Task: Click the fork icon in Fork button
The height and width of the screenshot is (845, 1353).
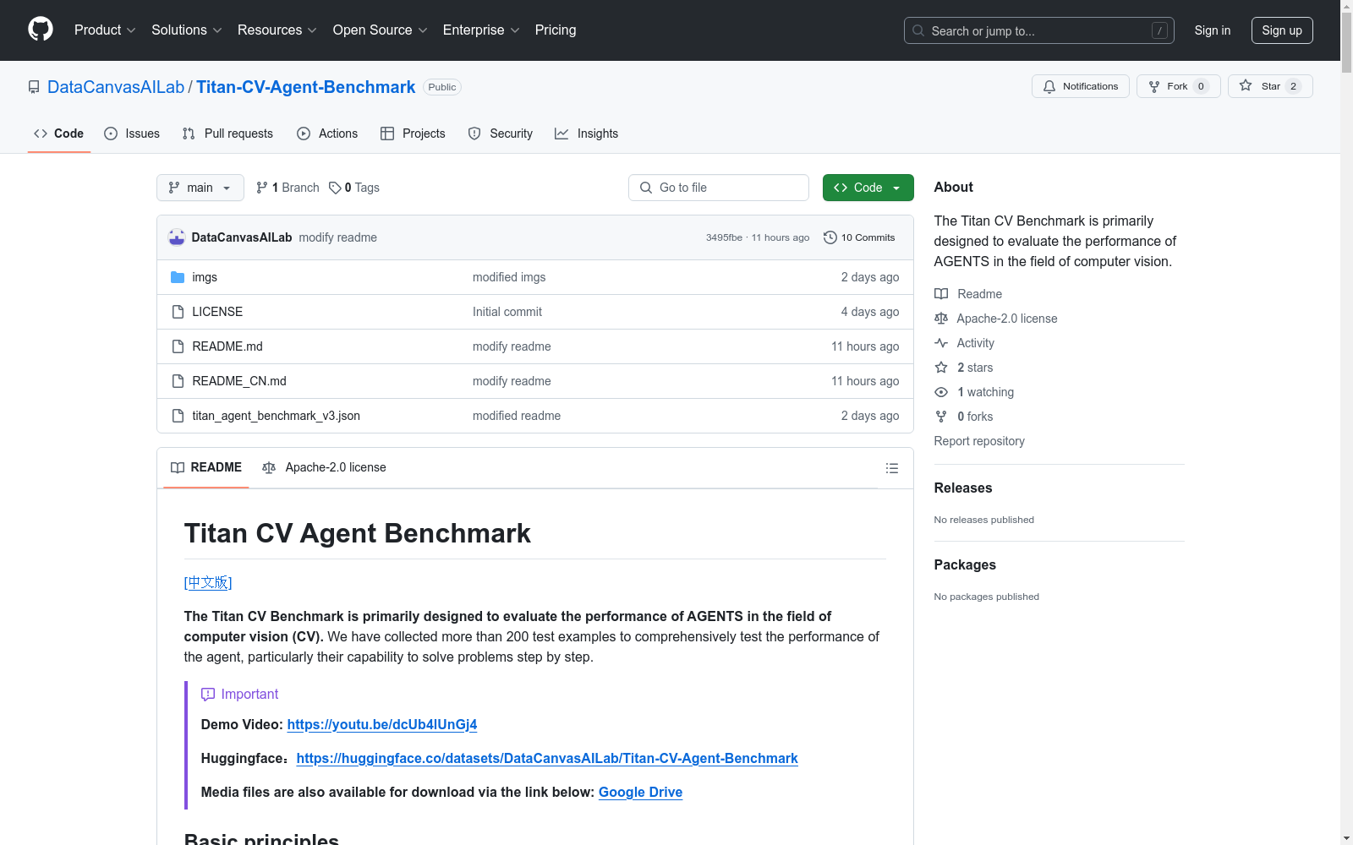Action: point(1154,86)
